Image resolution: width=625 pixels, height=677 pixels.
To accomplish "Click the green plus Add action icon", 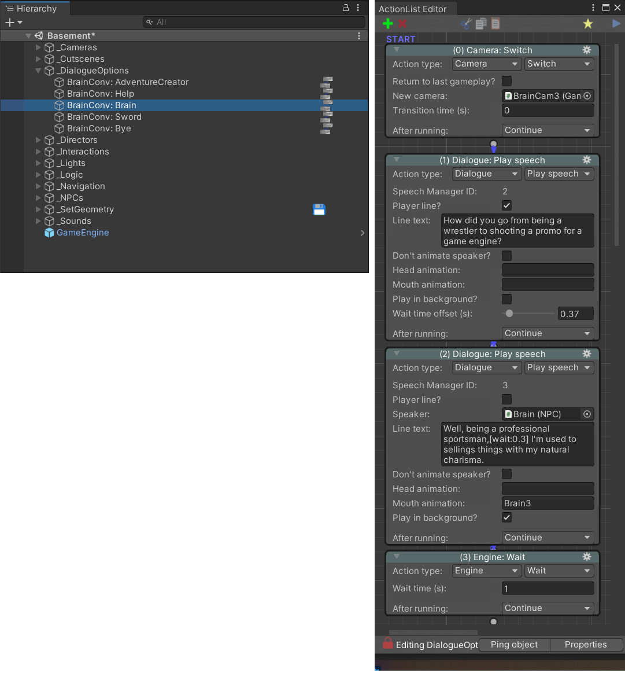I will click(388, 23).
